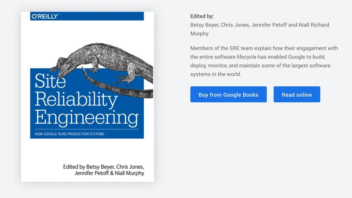Click Jennifer Petoff in the editor list
The height and width of the screenshot is (198, 352).
point(269,25)
